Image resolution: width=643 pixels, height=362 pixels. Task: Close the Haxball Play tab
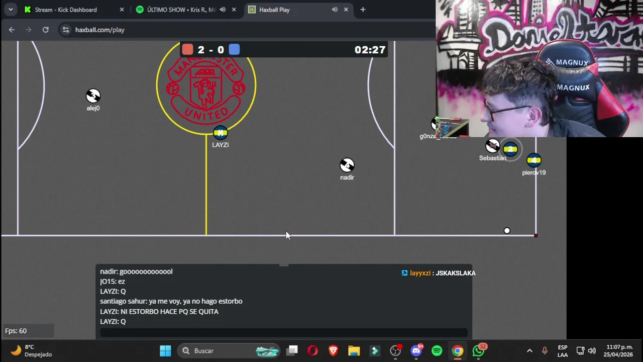pyautogui.click(x=346, y=10)
